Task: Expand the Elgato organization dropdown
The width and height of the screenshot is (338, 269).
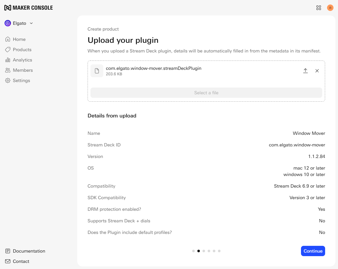Action: (31, 23)
